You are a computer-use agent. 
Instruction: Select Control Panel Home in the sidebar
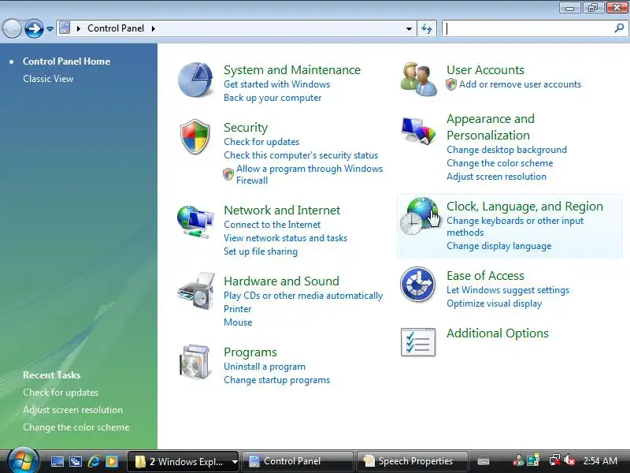66,61
